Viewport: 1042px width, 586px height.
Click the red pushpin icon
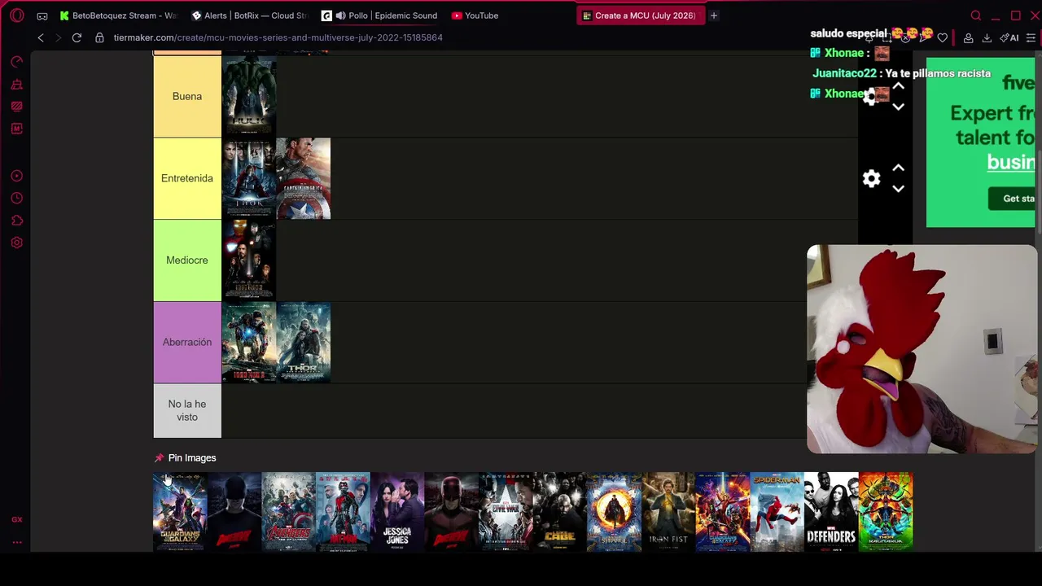click(160, 458)
